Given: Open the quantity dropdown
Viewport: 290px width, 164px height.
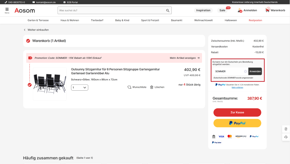Looking at the screenshot, I should click(80, 87).
